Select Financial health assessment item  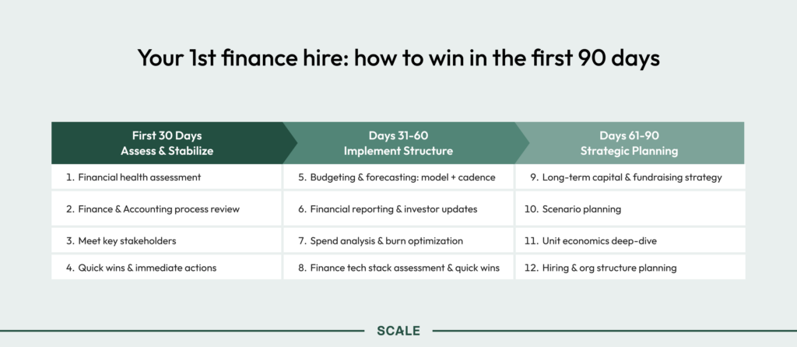click(139, 177)
